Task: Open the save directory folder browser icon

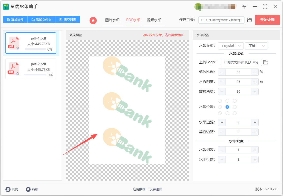Action: (249, 20)
